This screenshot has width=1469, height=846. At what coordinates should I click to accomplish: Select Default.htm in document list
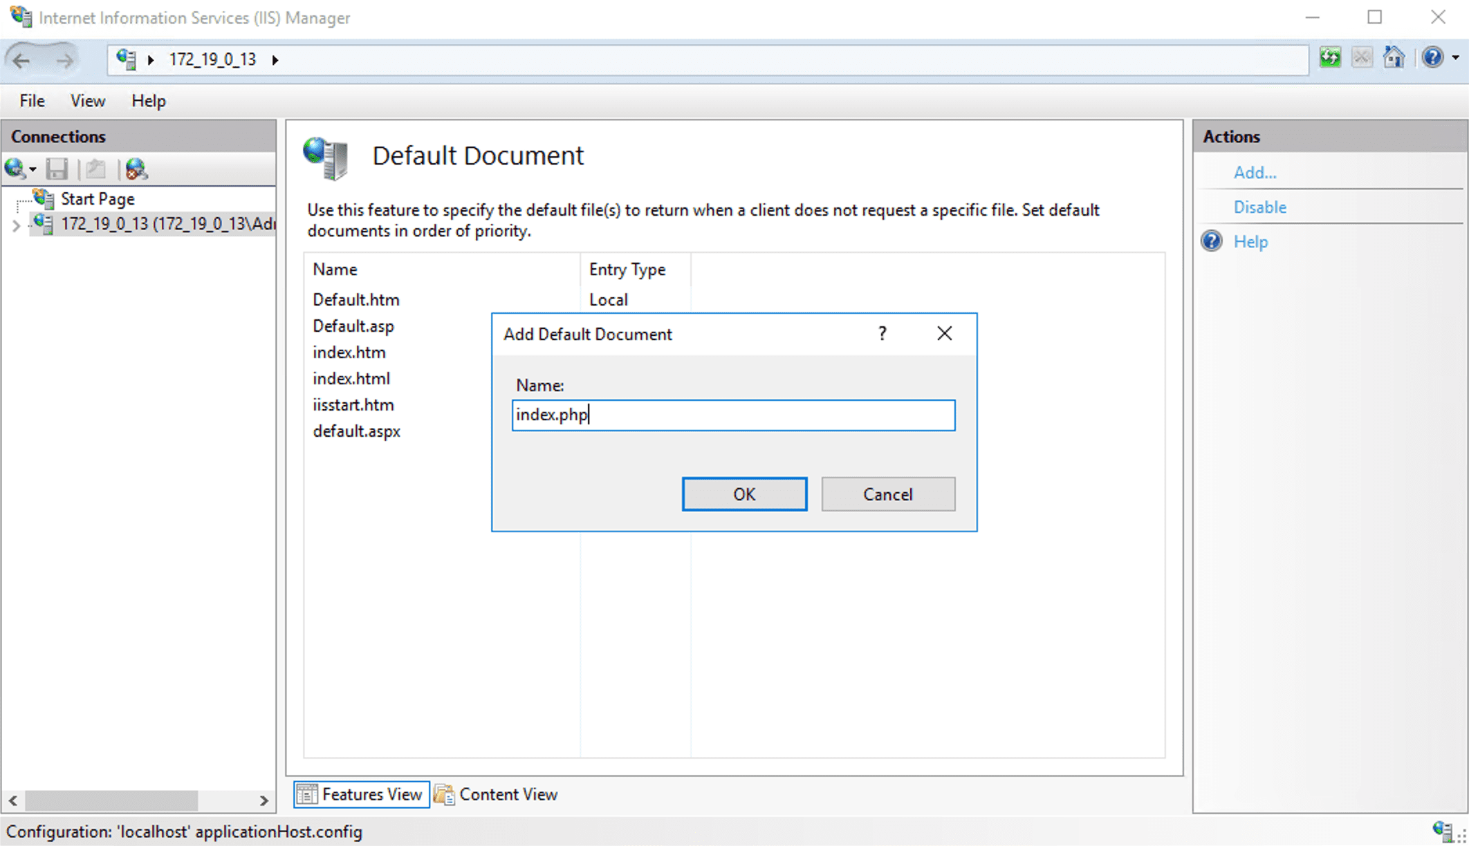[356, 300]
